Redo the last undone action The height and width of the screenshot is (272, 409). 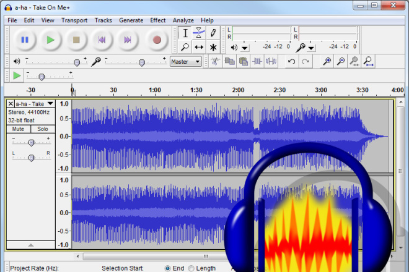tap(306, 61)
